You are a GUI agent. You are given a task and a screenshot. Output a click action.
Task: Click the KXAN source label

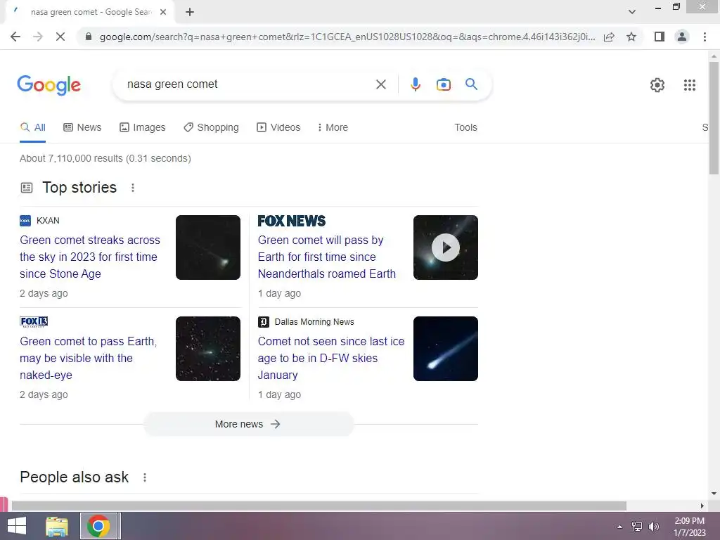click(48, 220)
